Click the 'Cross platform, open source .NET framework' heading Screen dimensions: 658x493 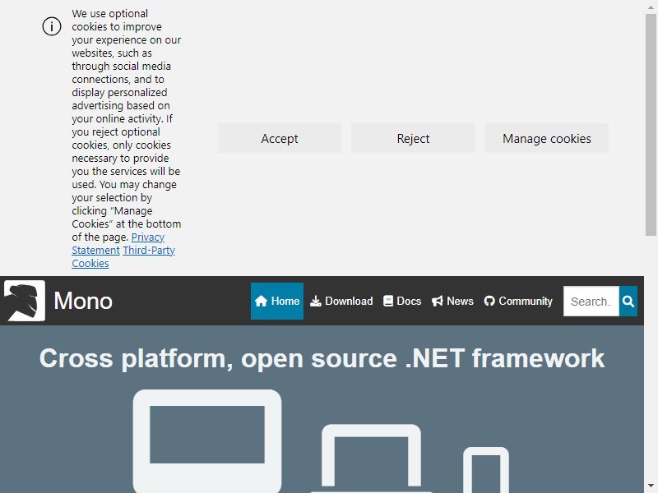(322, 358)
